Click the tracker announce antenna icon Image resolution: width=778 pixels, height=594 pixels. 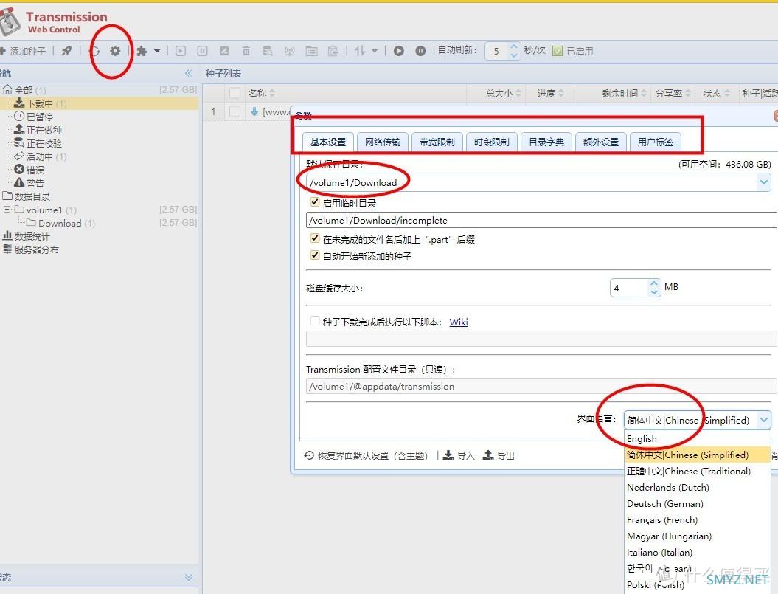(290, 51)
